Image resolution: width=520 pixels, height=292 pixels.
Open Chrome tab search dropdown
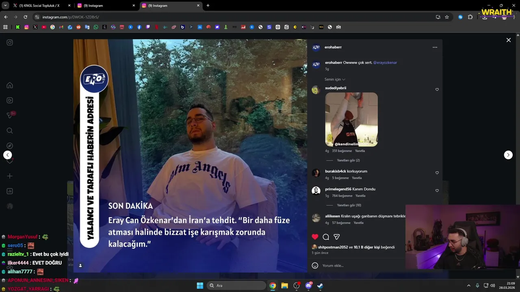tap(5, 6)
